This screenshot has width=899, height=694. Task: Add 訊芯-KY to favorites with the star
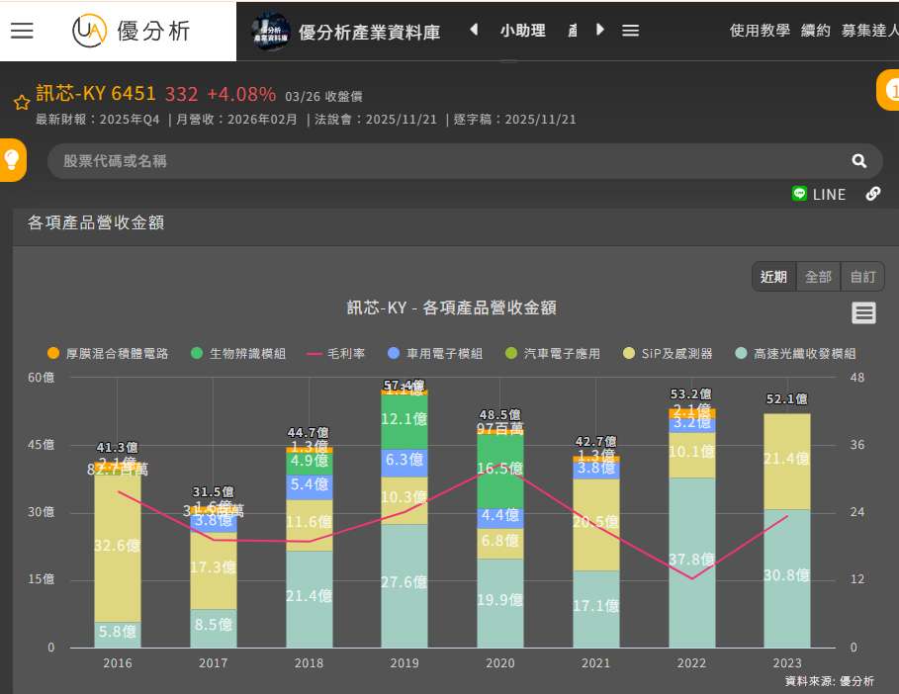20,102
